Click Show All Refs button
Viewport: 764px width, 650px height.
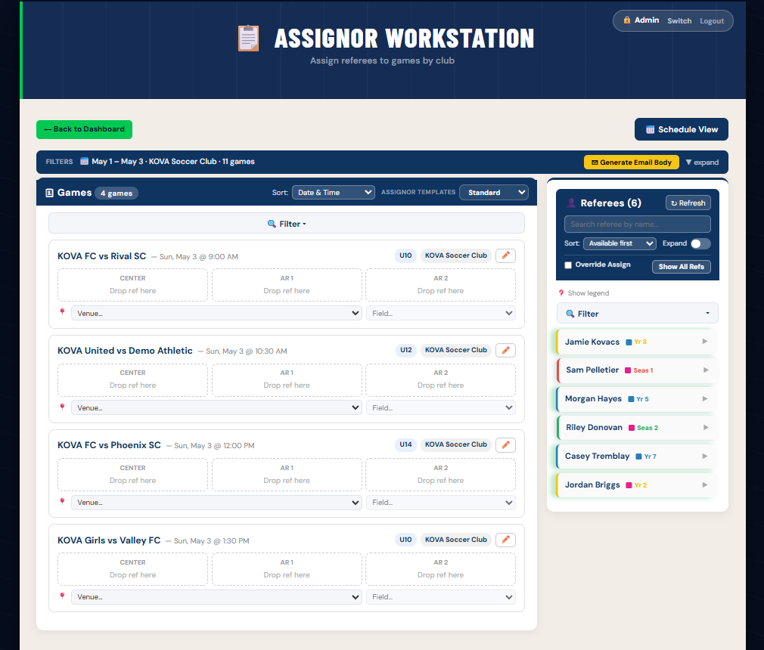tap(681, 267)
